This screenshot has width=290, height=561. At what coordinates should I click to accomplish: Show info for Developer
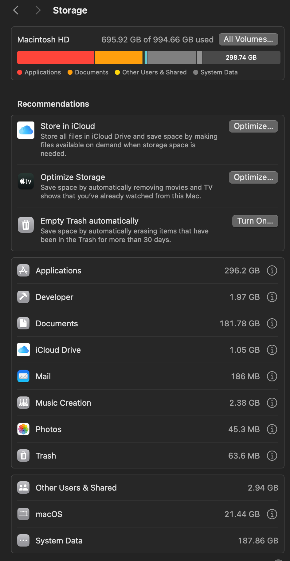[272, 297]
